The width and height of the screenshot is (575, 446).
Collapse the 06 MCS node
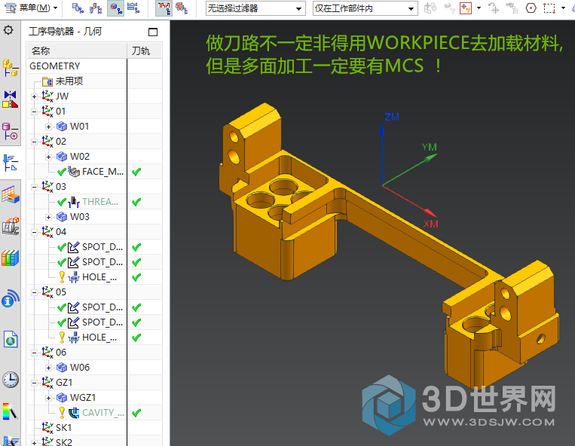34,353
